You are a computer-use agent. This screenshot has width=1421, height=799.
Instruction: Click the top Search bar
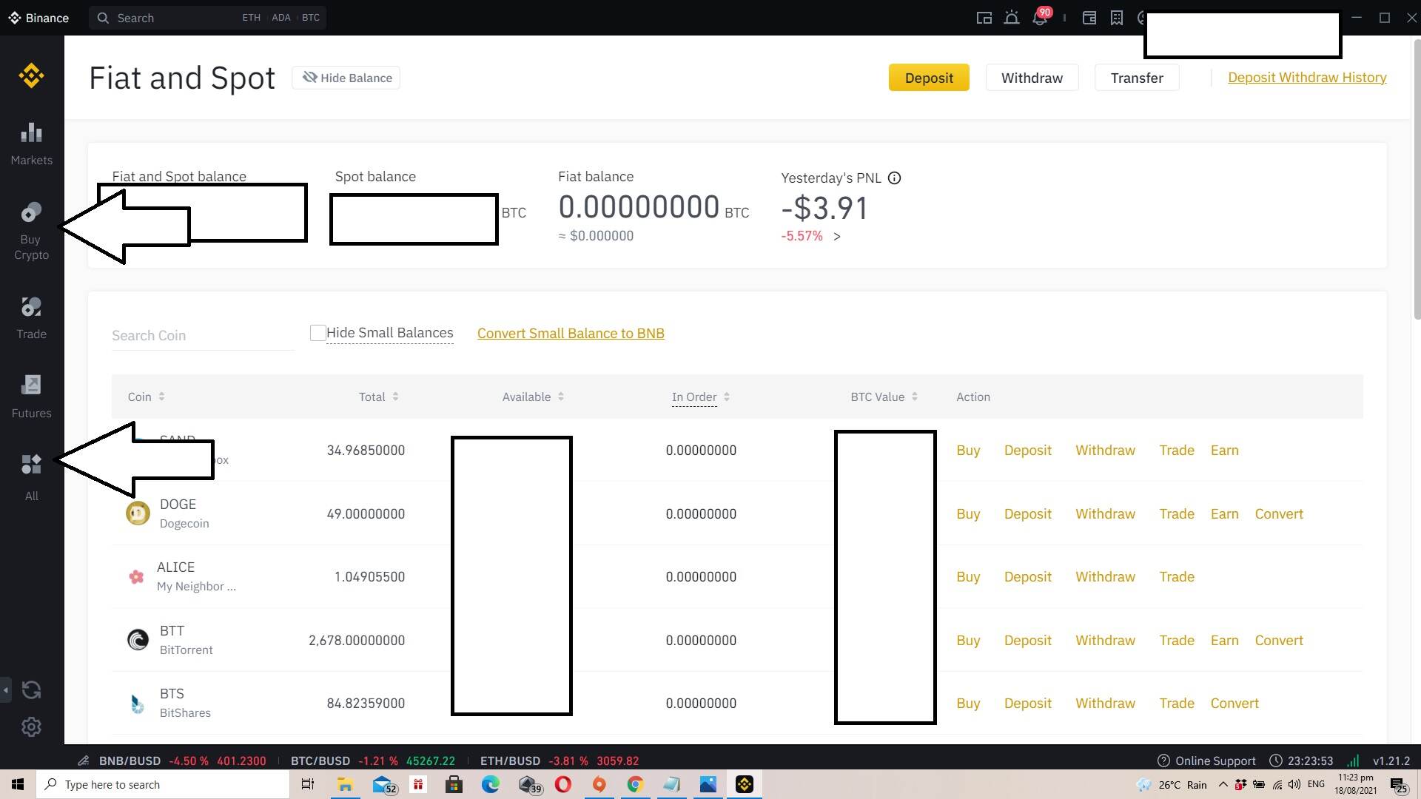coord(207,18)
